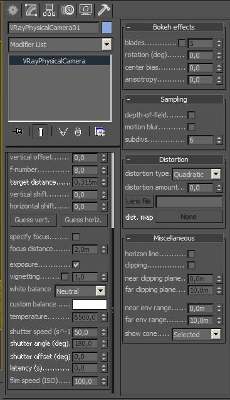The height and width of the screenshot is (400, 230).
Task: Click the bokeh blades spinner arrows
Action: (219, 43)
